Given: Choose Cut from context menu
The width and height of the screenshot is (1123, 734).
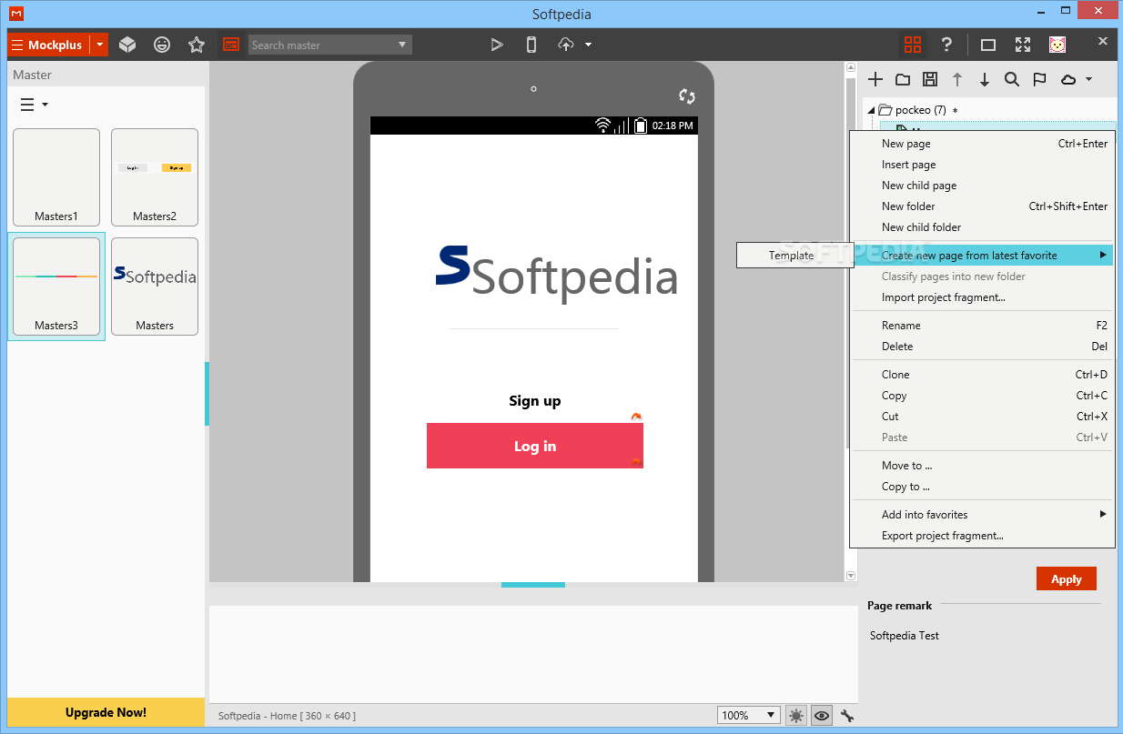Looking at the screenshot, I should tap(982, 417).
